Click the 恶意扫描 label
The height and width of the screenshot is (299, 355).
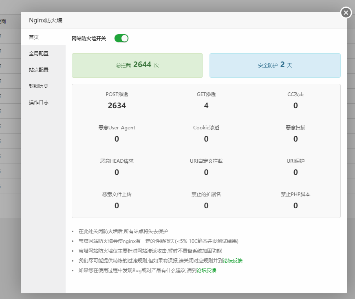click(295, 128)
